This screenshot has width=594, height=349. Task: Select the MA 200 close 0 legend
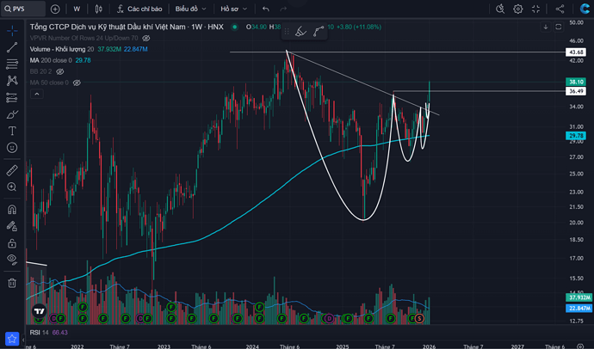click(x=51, y=60)
